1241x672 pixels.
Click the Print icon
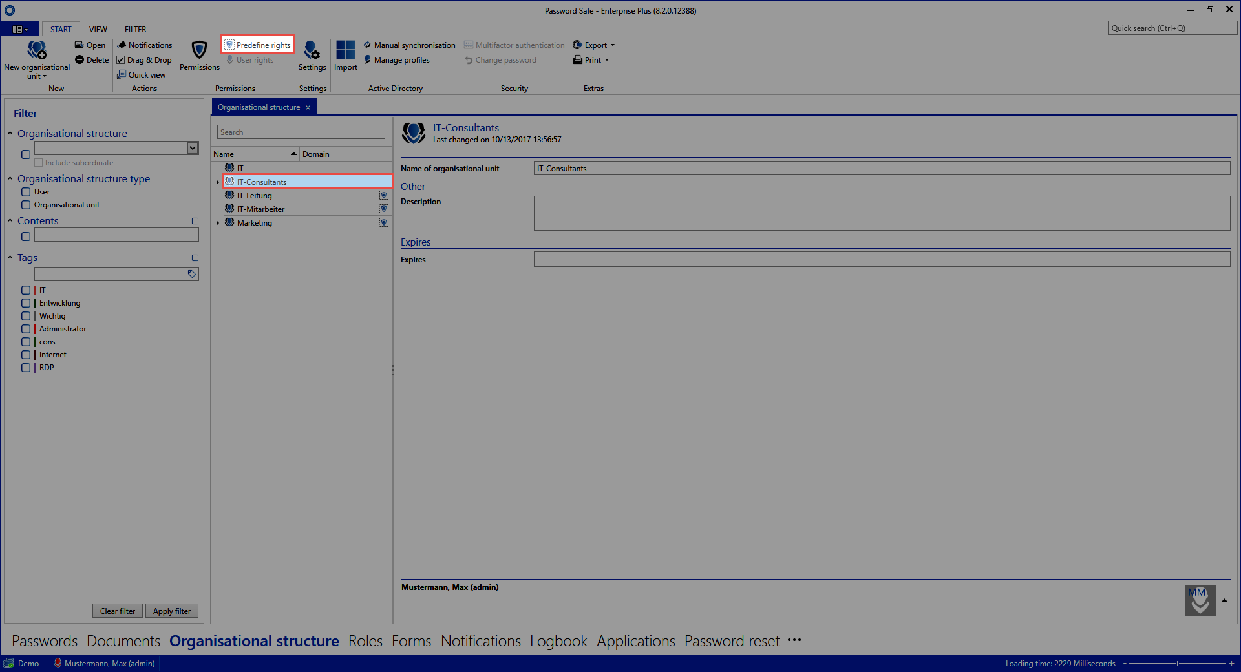click(x=578, y=60)
